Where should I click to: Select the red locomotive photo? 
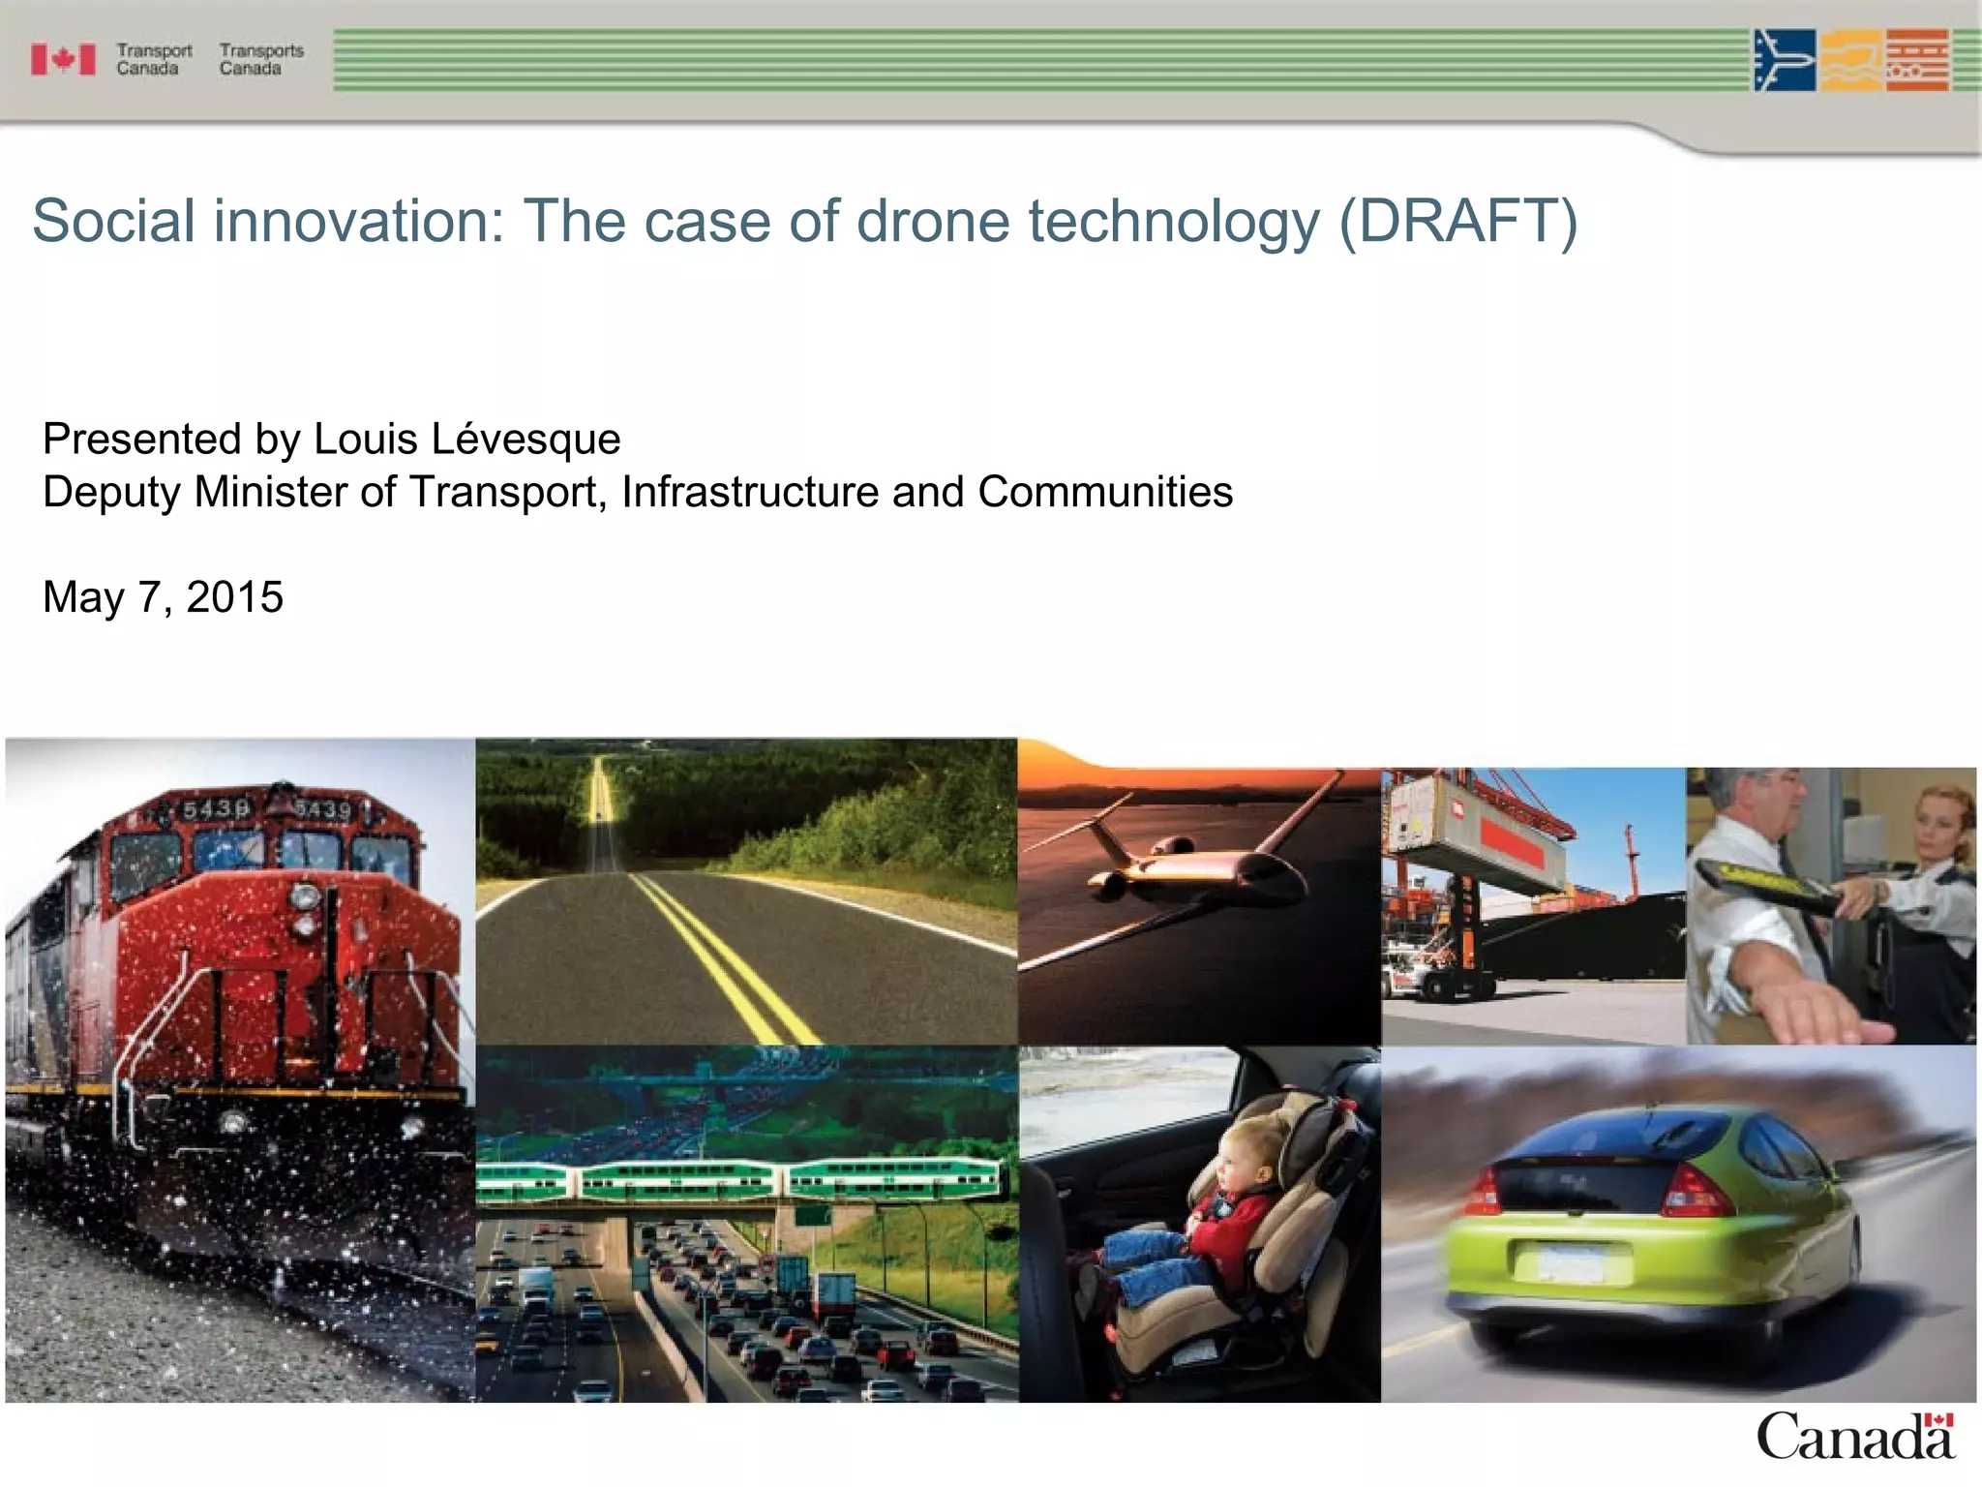tap(240, 1070)
